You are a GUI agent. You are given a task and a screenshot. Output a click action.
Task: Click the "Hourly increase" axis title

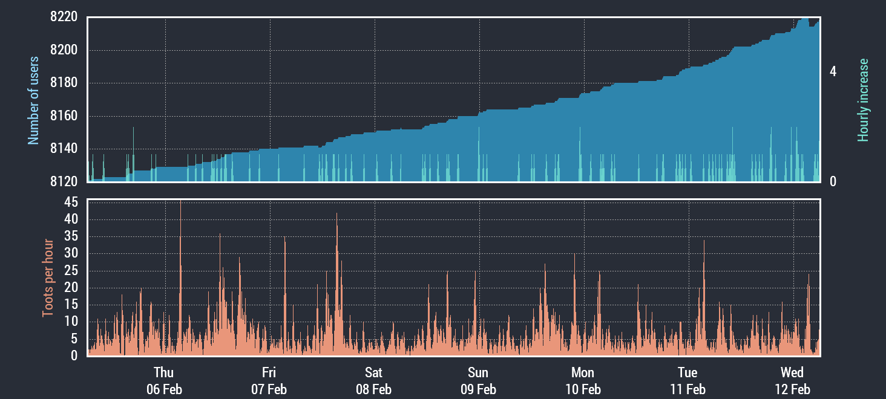863,100
